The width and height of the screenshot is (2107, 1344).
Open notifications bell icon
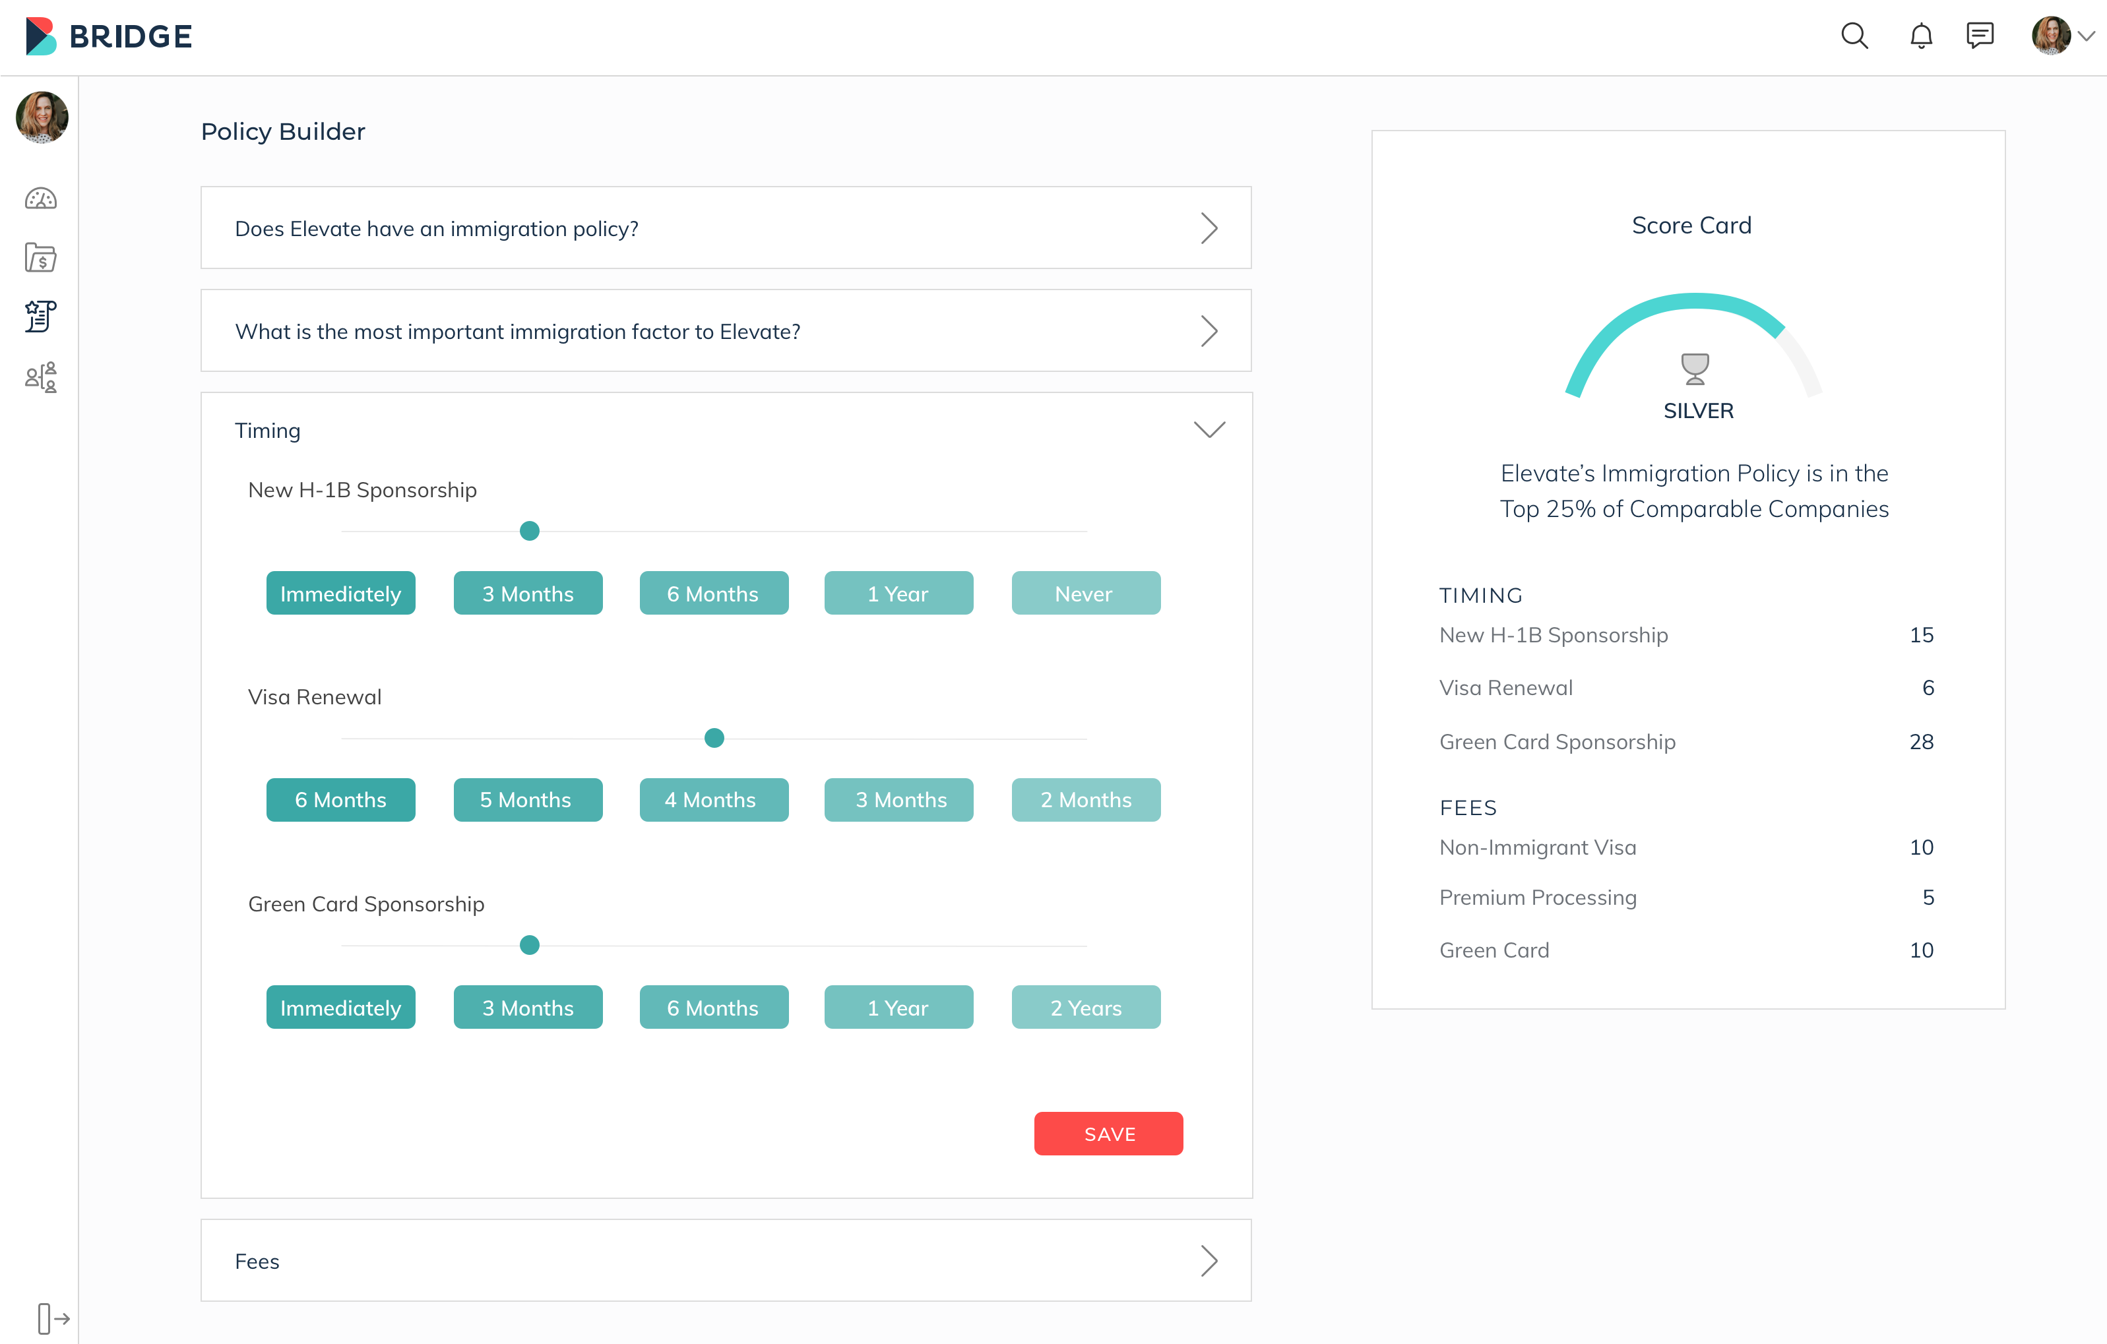pyautogui.click(x=1920, y=36)
